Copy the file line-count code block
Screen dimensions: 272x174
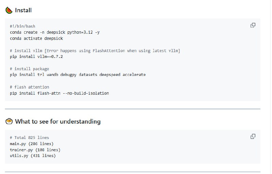[253, 136]
